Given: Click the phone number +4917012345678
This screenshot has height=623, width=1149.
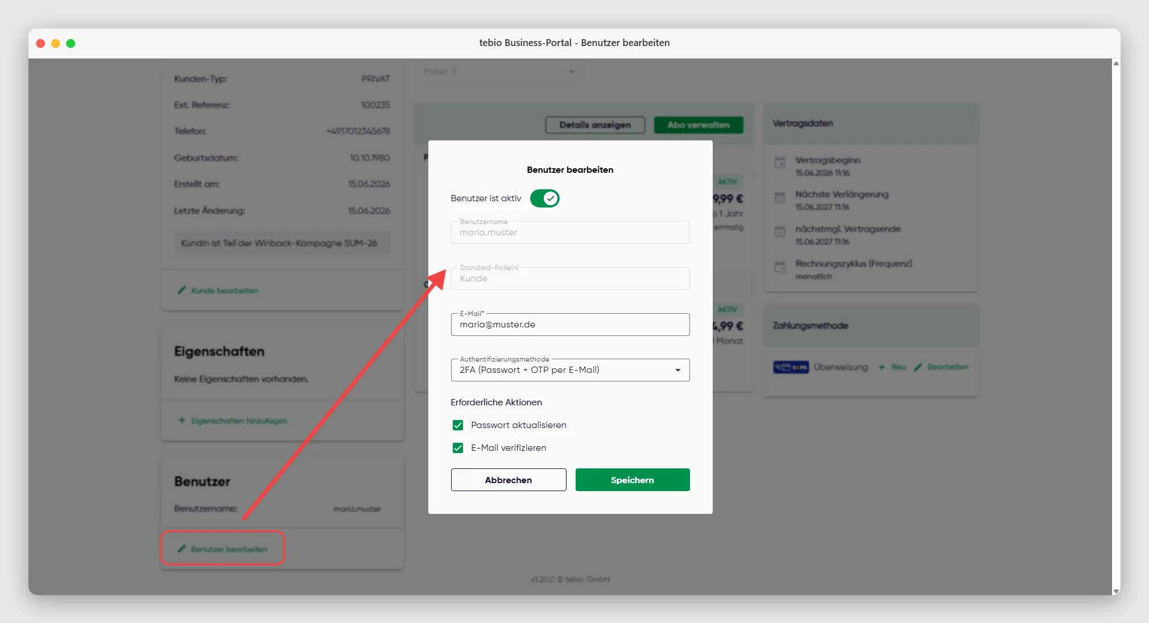Looking at the screenshot, I should [x=358, y=131].
